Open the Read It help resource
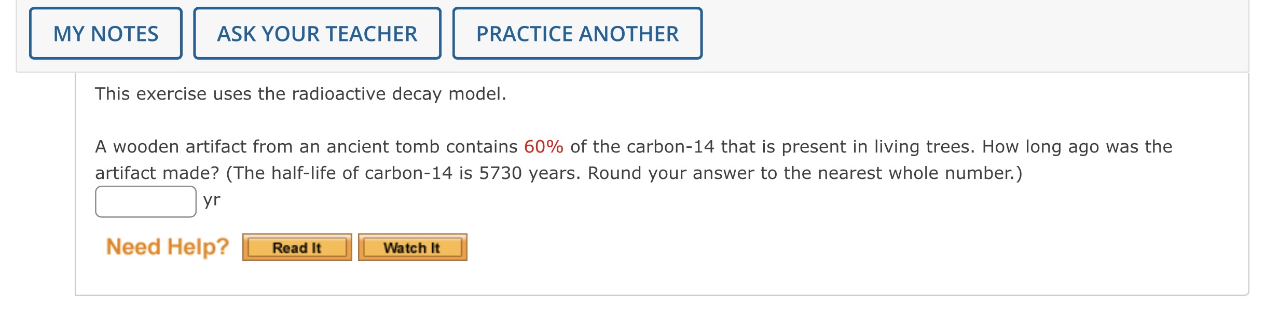The height and width of the screenshot is (334, 1279). tap(297, 247)
